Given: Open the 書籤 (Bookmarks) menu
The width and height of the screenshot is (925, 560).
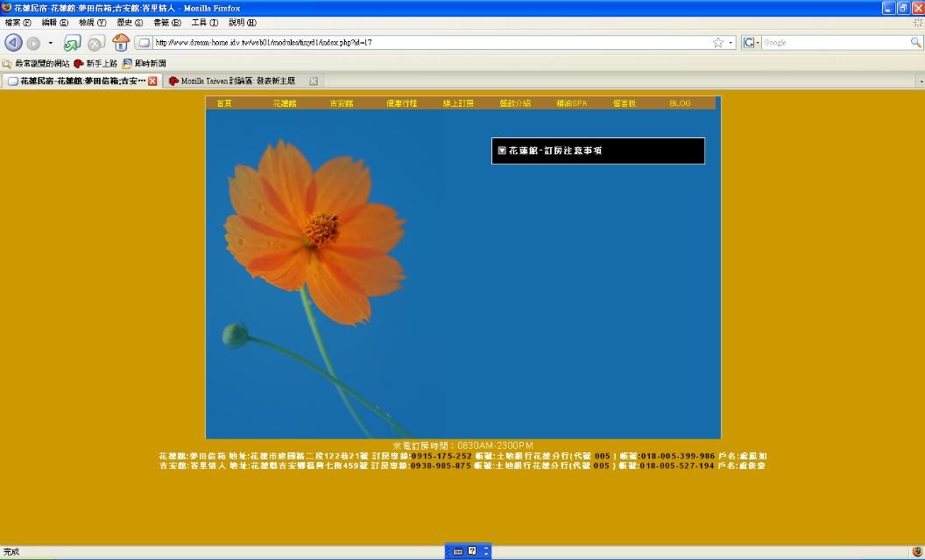Looking at the screenshot, I should [x=166, y=23].
